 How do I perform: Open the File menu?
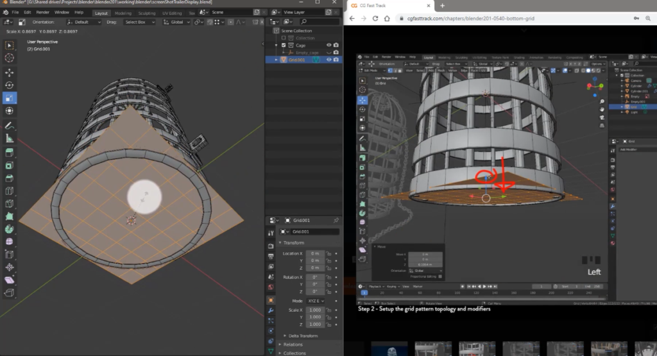click(15, 13)
